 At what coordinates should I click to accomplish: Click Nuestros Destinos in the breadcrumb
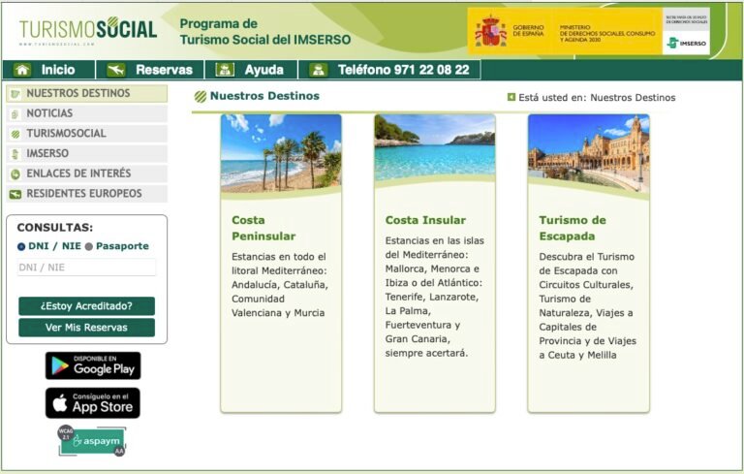pyautogui.click(x=633, y=97)
